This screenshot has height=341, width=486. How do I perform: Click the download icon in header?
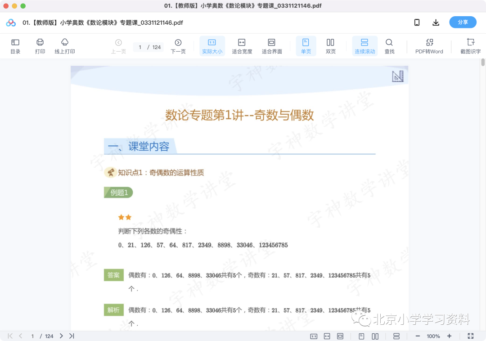click(436, 22)
